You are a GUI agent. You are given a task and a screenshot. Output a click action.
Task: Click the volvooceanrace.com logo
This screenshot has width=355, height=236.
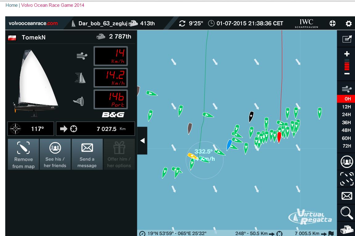[33, 23]
